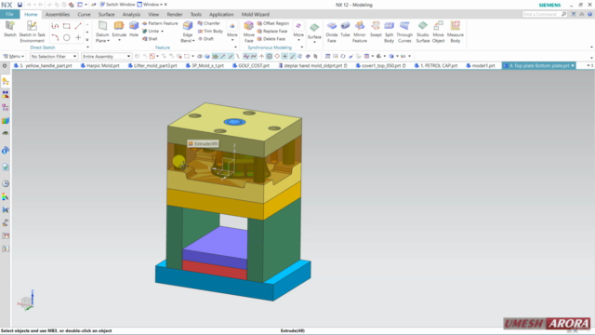Start the Extrude command
595x335 pixels.
[x=119, y=29]
